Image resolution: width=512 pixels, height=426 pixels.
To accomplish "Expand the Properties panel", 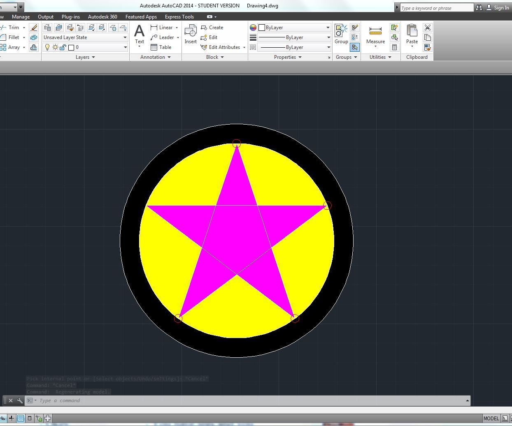I will click(x=288, y=57).
